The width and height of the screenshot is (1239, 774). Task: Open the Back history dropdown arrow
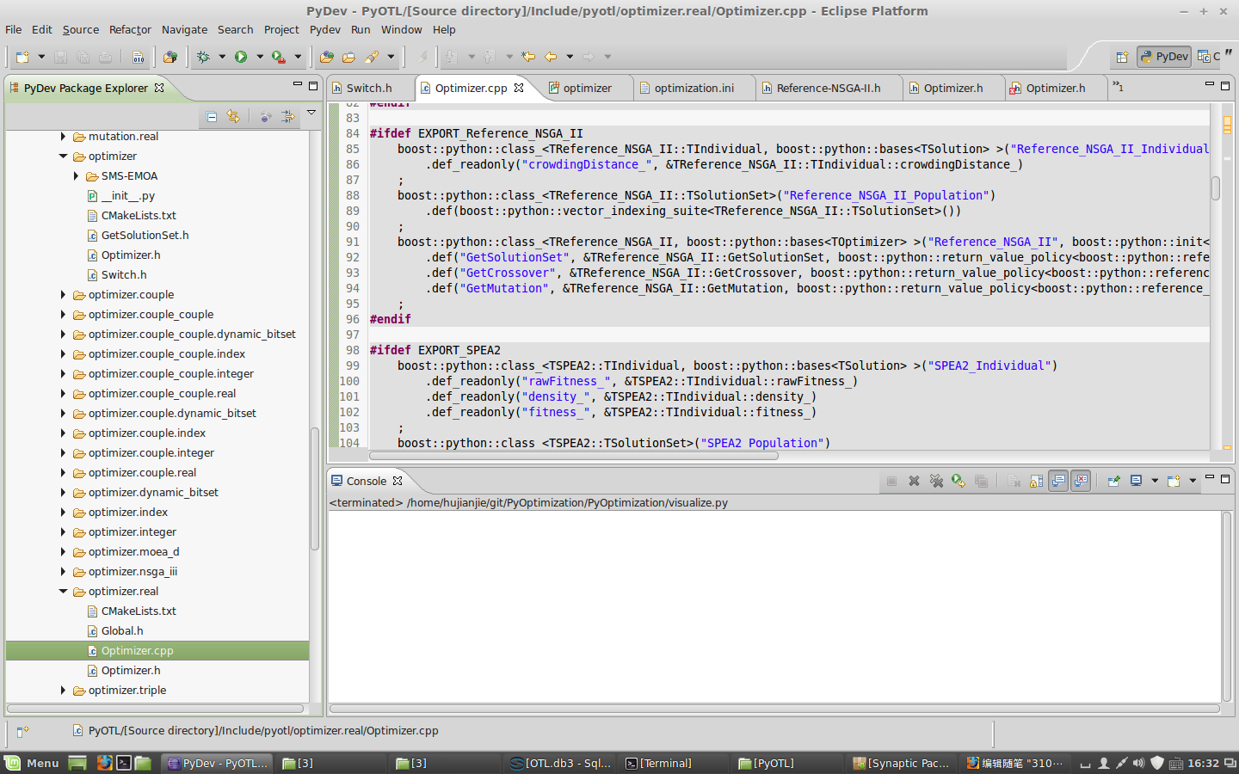[x=570, y=57]
